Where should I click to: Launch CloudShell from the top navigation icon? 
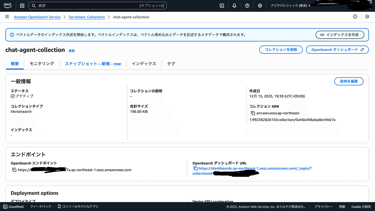coord(222,5)
